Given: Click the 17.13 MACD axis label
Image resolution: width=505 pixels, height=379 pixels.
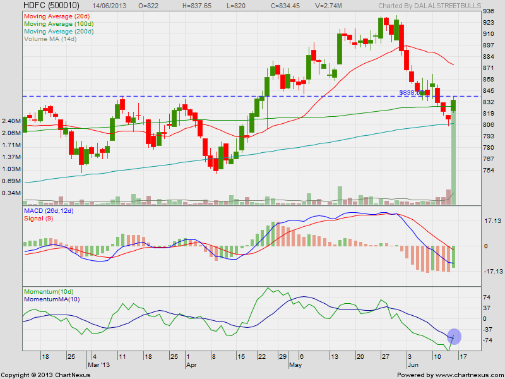Looking at the screenshot, I should click(x=492, y=221).
